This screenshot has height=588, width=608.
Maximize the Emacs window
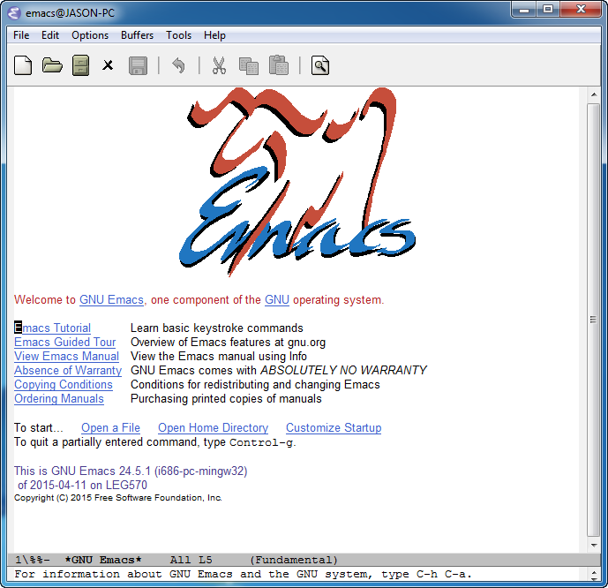547,10
